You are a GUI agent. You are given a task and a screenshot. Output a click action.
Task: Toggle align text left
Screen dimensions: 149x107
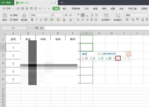click(x=78, y=20)
